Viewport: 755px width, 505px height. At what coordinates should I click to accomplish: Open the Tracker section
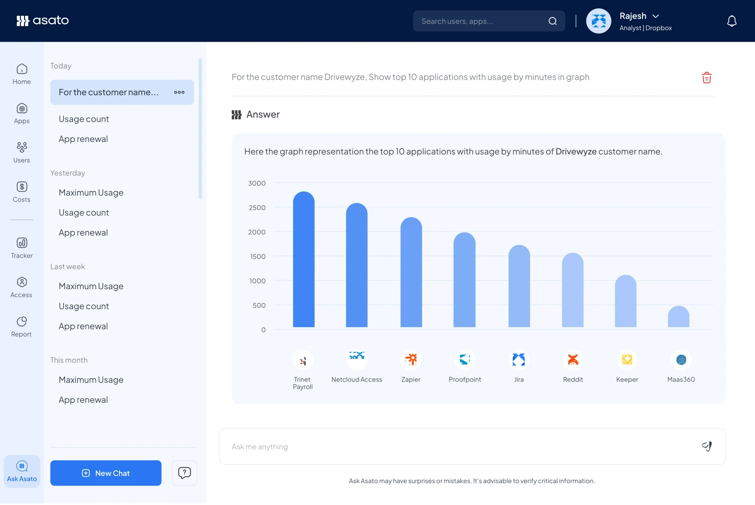(x=22, y=248)
